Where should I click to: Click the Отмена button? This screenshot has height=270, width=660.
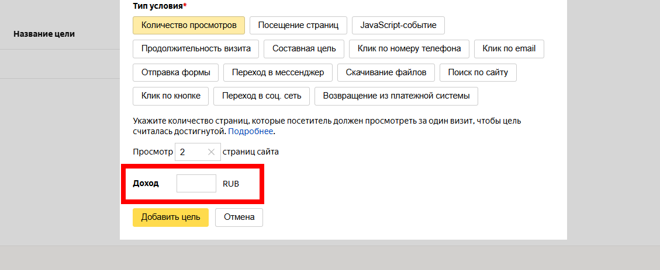click(239, 217)
